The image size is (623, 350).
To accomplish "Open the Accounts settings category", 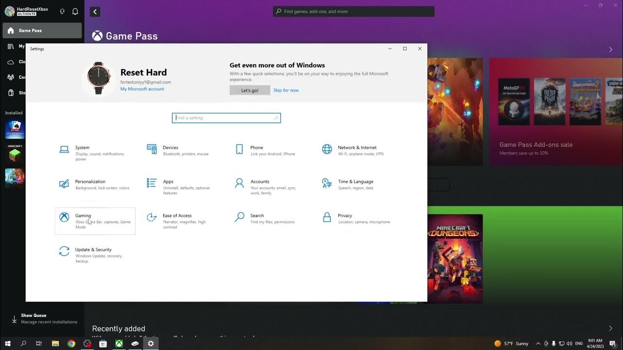I will (270, 187).
